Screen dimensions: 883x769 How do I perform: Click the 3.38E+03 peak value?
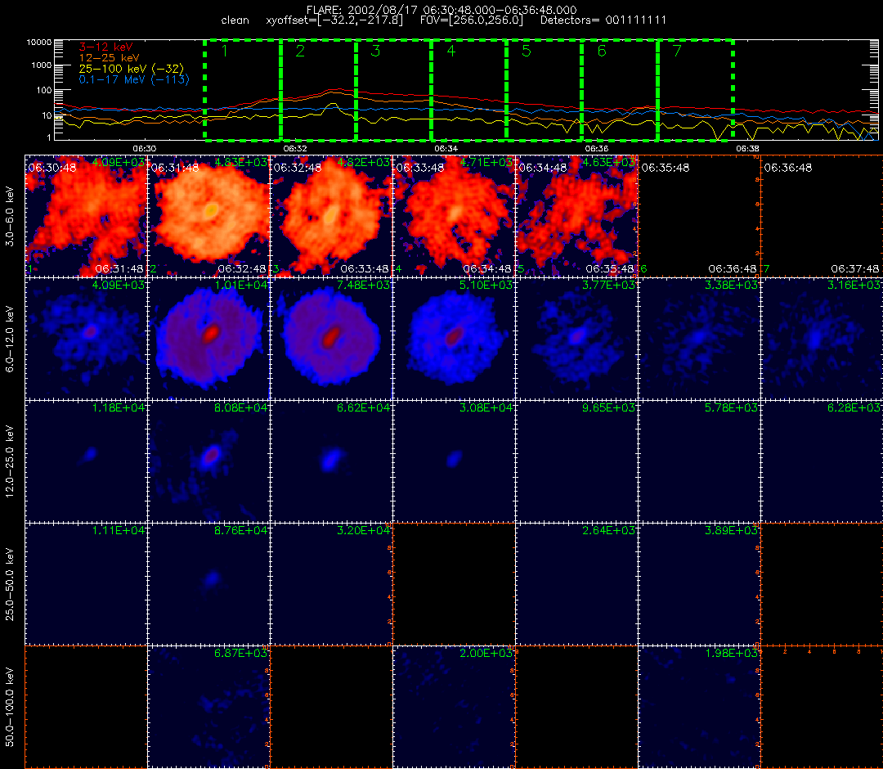click(x=731, y=285)
